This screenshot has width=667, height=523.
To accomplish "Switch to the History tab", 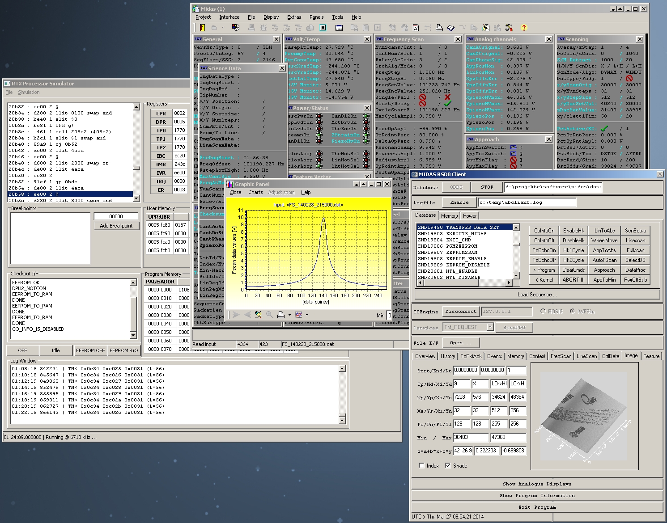I will pos(447,356).
